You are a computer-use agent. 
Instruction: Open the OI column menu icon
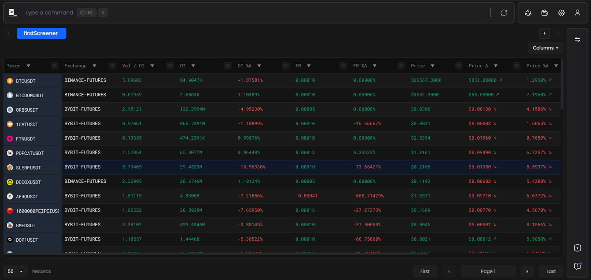[x=193, y=66]
